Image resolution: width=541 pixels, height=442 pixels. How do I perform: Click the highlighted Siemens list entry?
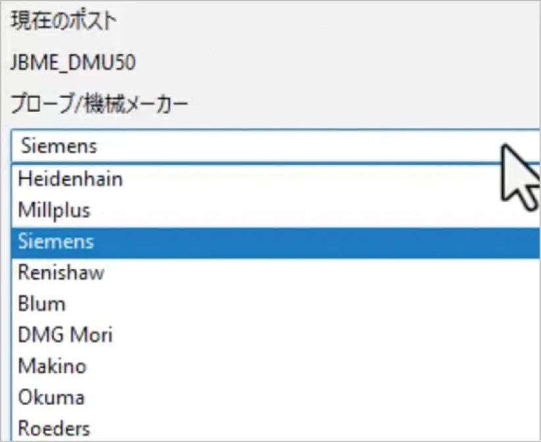pos(57,241)
